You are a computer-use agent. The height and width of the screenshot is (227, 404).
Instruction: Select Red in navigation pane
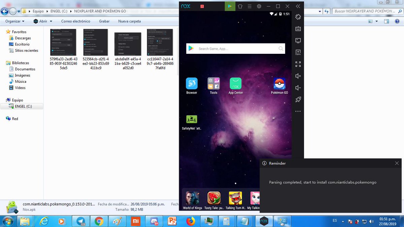(15, 119)
